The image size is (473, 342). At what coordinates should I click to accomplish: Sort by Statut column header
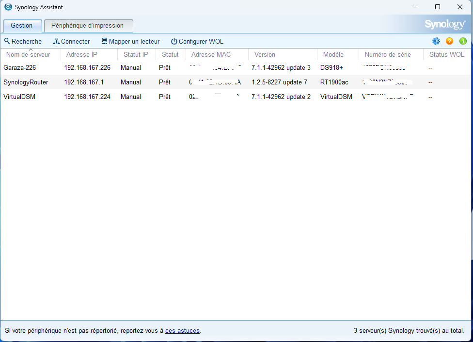click(x=171, y=55)
